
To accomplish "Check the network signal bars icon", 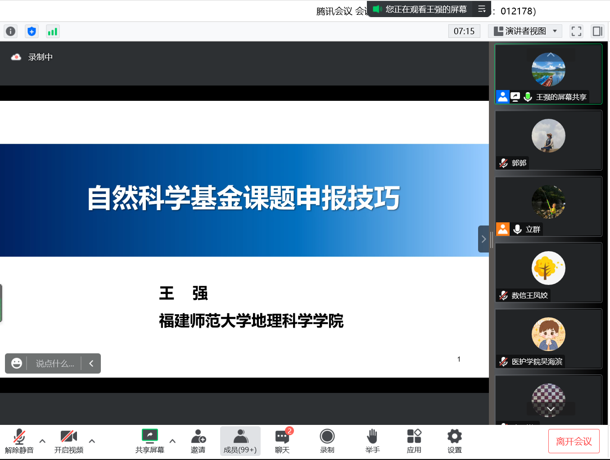I will (x=53, y=31).
